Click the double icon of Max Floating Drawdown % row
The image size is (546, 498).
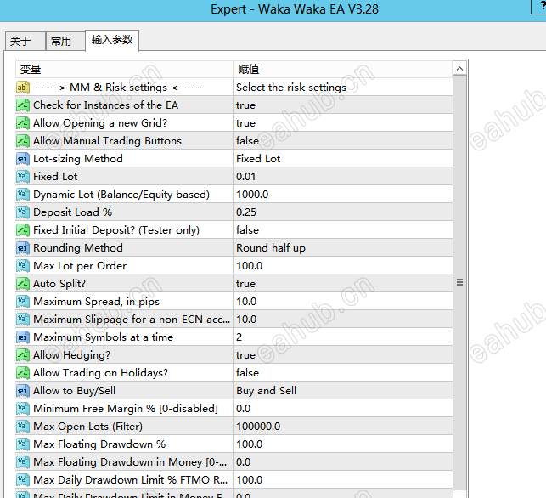coord(23,444)
